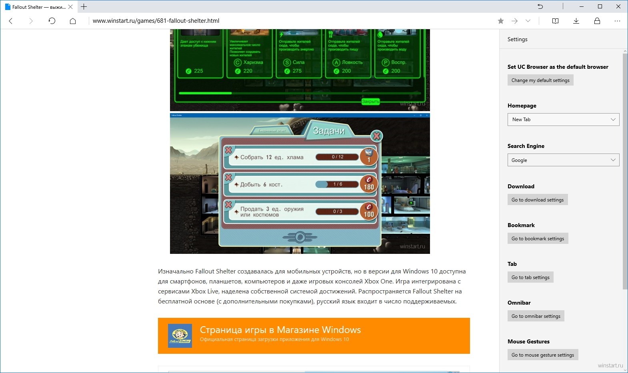Image resolution: width=628 pixels, height=373 pixels.
Task: Click the Ловкость 200 room card
Action: (348, 54)
